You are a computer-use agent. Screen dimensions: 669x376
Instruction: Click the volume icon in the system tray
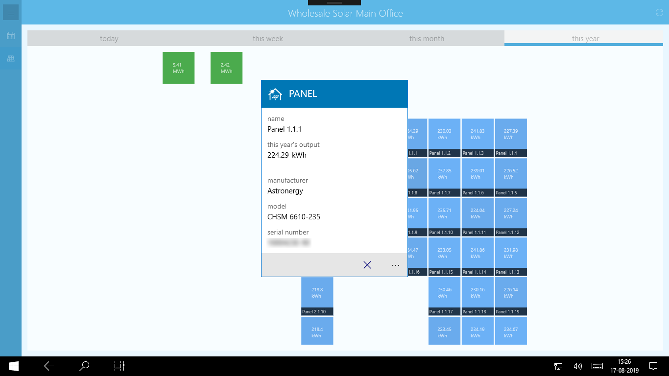click(578, 366)
